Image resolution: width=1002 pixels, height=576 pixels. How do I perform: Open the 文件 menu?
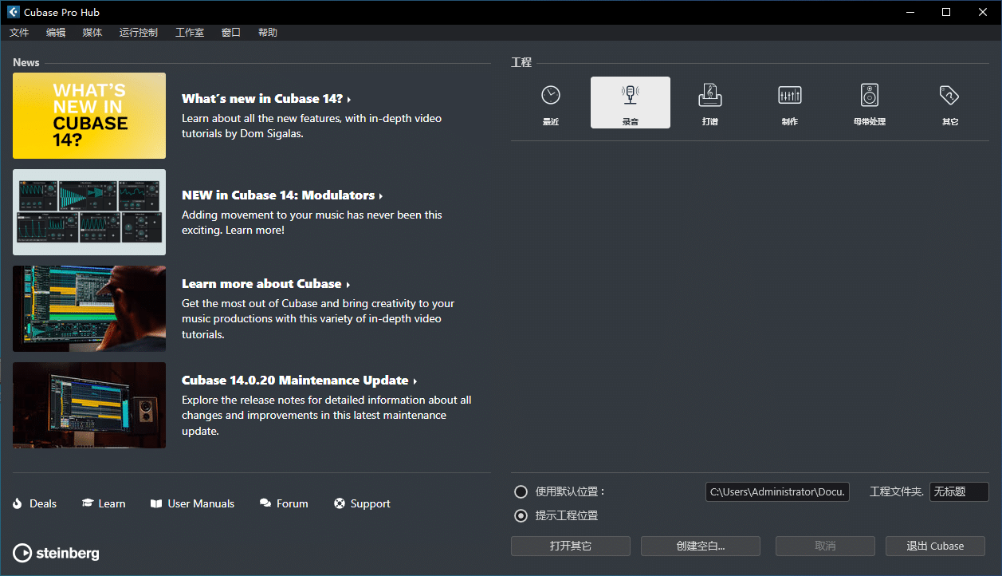point(19,33)
